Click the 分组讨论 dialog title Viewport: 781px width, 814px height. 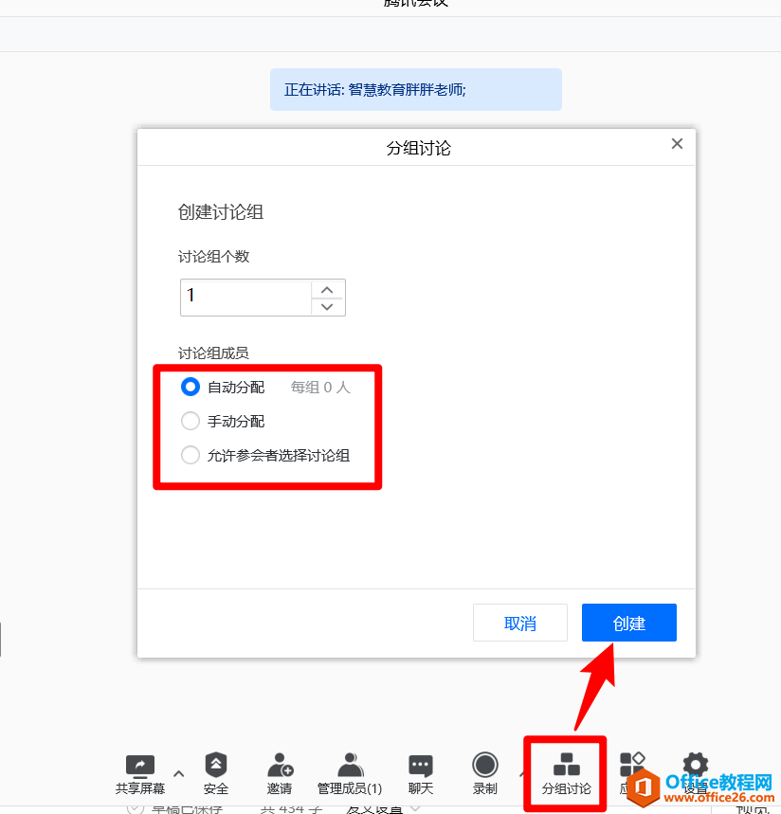tap(419, 149)
